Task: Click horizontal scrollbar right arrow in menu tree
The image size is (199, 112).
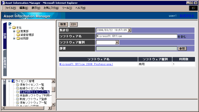Action: (50, 108)
